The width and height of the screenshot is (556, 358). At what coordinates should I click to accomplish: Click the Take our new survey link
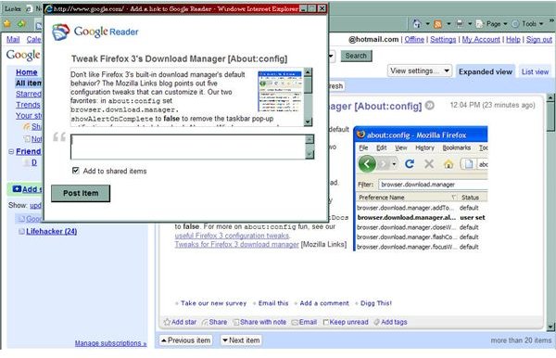[213, 303]
